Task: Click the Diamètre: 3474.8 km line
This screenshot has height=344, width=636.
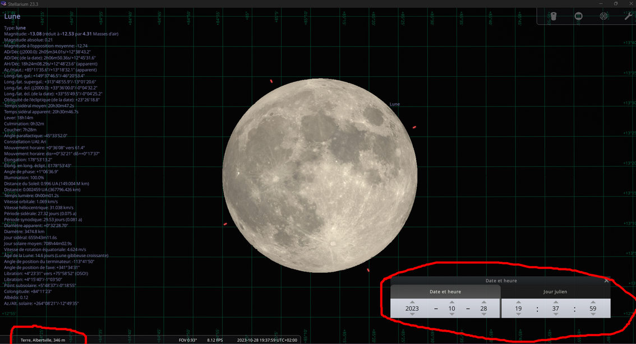Action: [24, 232]
